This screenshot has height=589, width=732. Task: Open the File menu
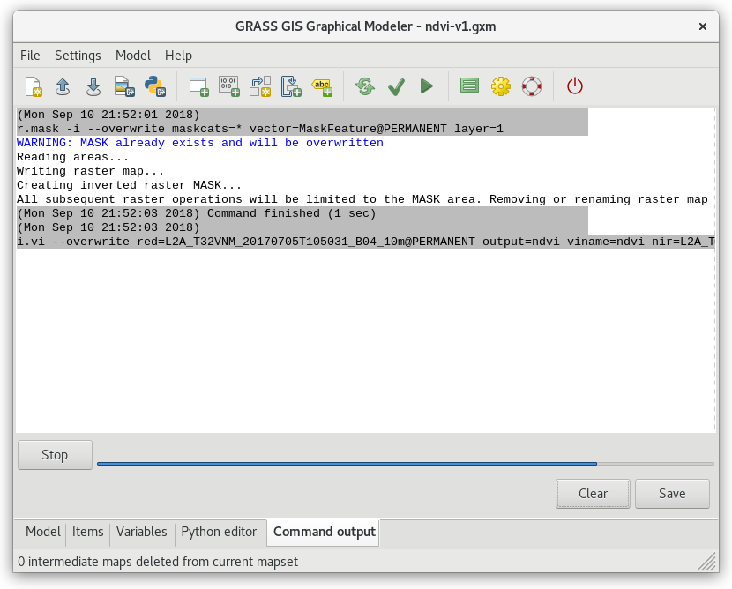pyautogui.click(x=30, y=56)
